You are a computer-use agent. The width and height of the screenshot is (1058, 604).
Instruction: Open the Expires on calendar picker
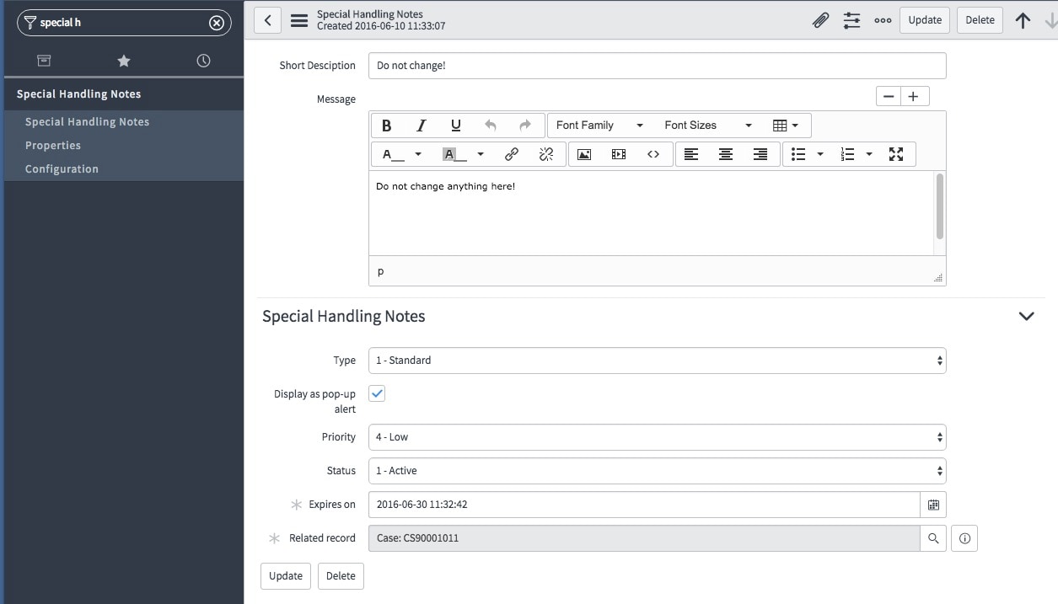pos(933,505)
